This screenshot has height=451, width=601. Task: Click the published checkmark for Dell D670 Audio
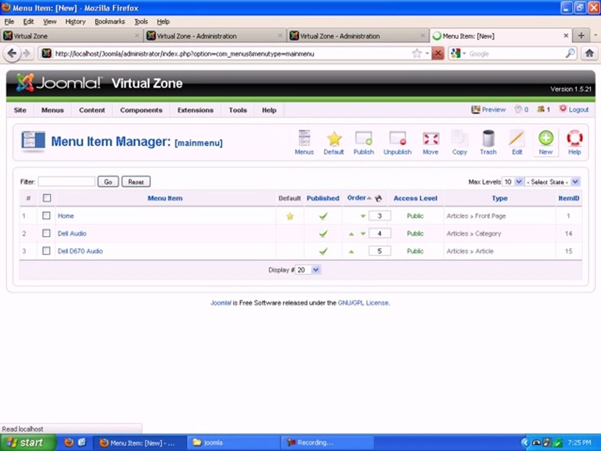[323, 251]
